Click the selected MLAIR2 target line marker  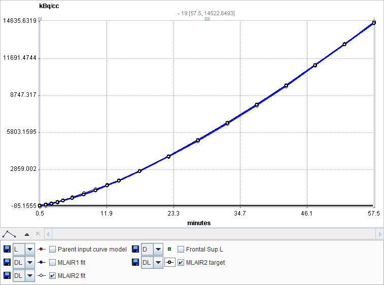pyautogui.click(x=169, y=263)
